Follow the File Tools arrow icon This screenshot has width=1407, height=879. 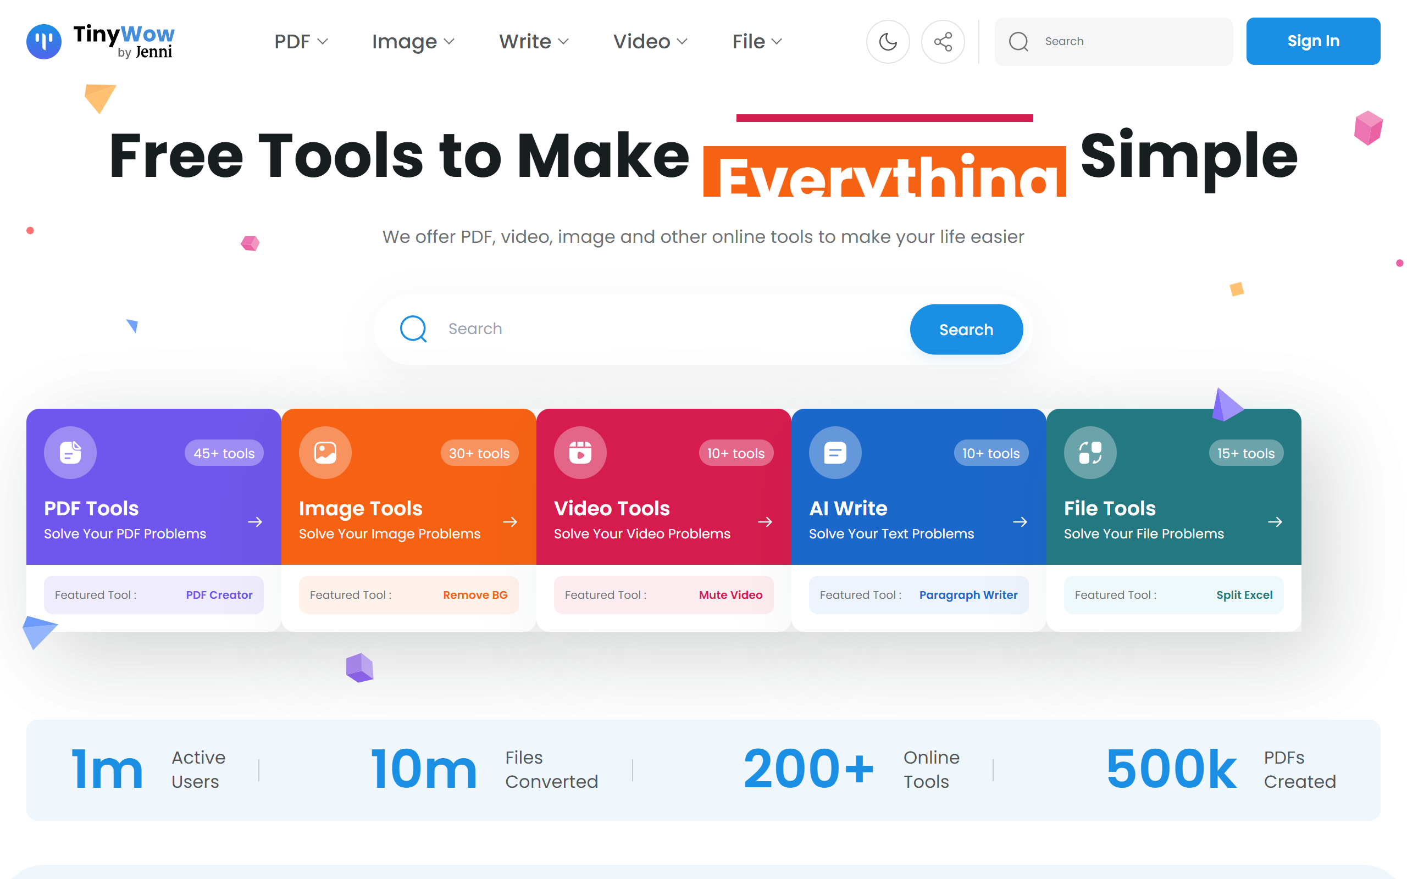tap(1275, 522)
